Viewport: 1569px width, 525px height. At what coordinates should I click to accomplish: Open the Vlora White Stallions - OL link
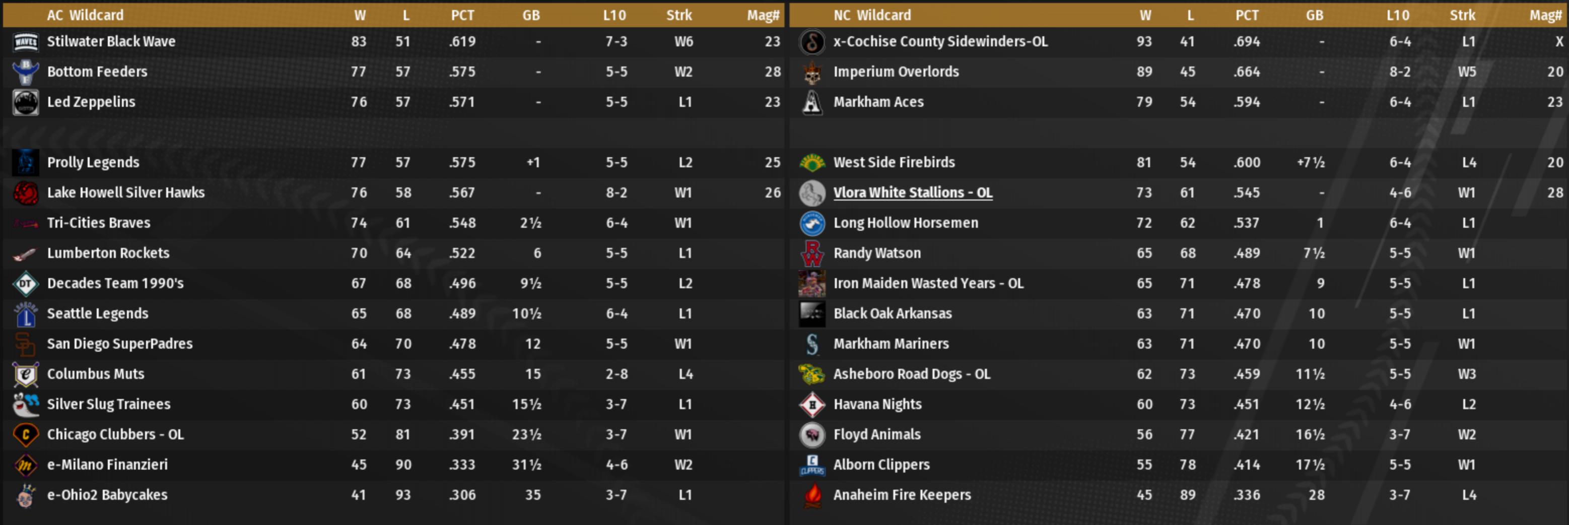912,192
